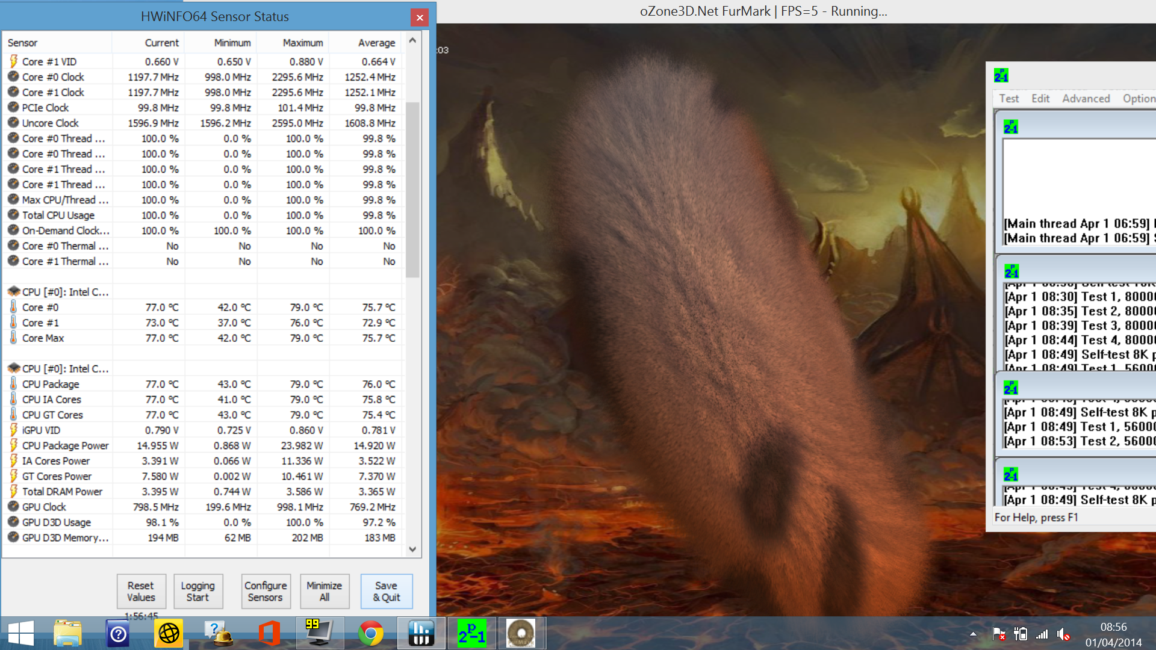Switch to Prime95 taskbar icon
This screenshot has height=650, width=1156.
[471, 633]
